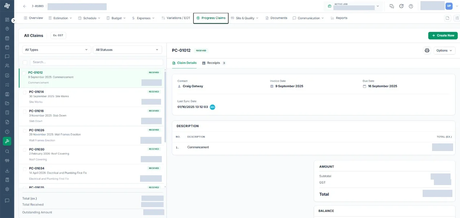The width and height of the screenshot is (460, 218).
Task: Open claim PC-01026 Wall Frames Erection
Action: pyautogui.click(x=91, y=136)
